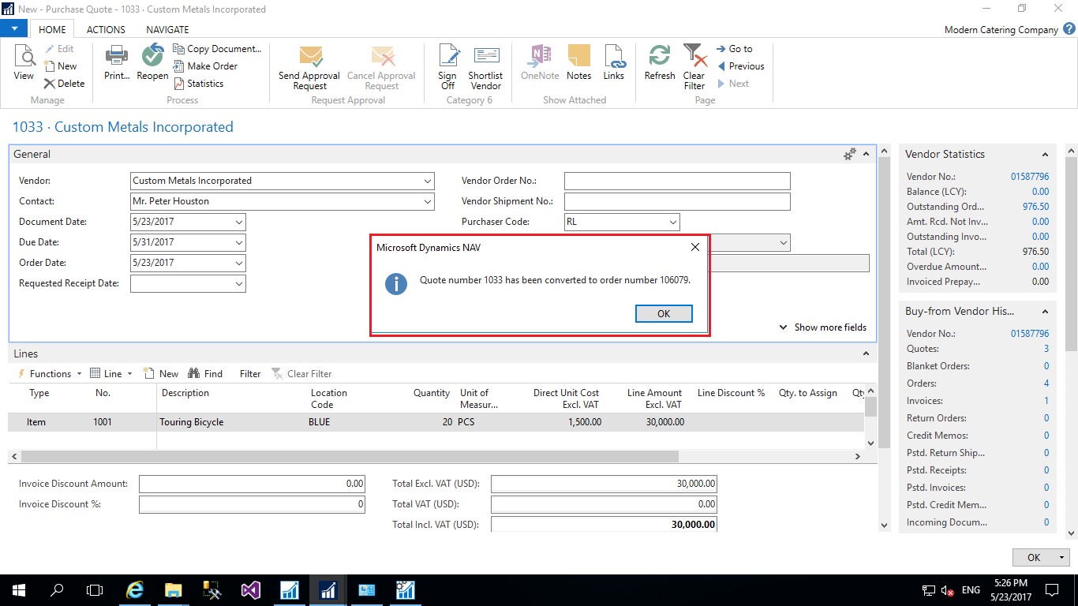Collapse the Vendor Statistics FactBox

[1045, 155]
